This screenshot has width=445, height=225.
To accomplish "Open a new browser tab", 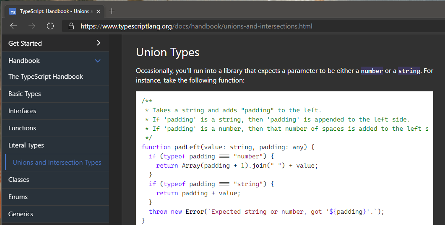I will 112,11.
